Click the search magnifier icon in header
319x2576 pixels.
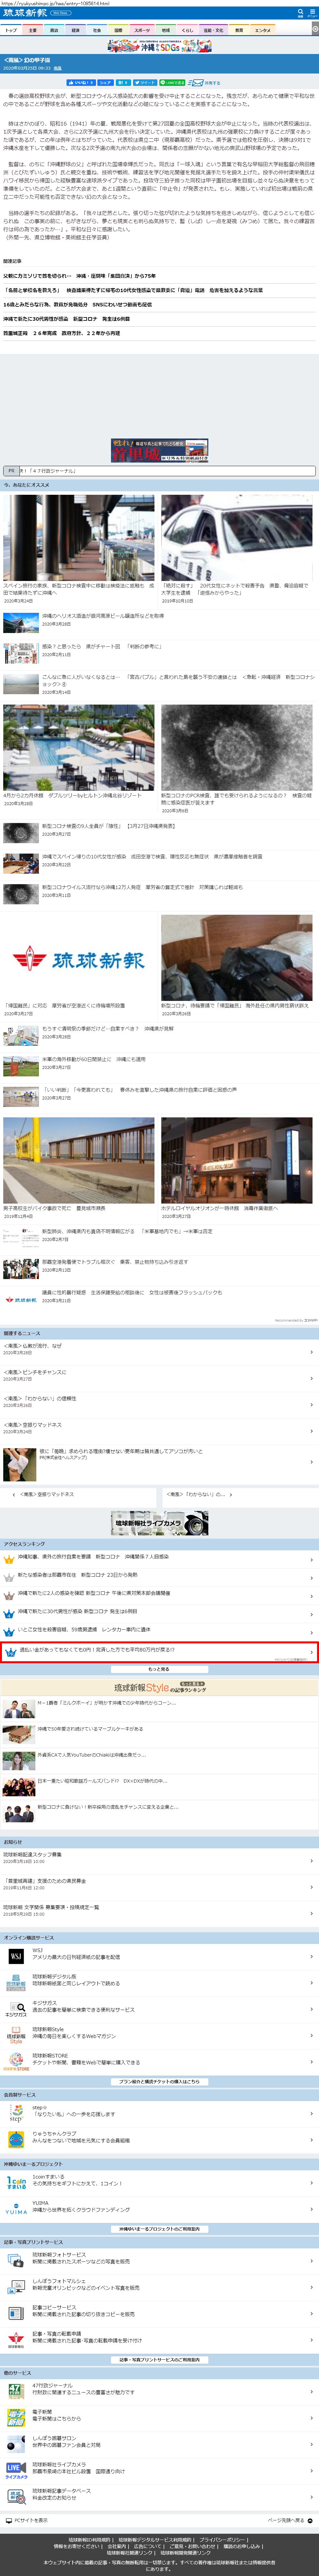[301, 13]
